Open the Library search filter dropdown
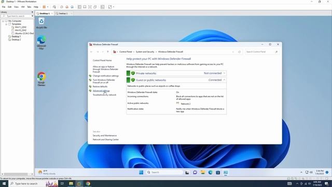This screenshot has width=332, height=187. tap(32, 16)
